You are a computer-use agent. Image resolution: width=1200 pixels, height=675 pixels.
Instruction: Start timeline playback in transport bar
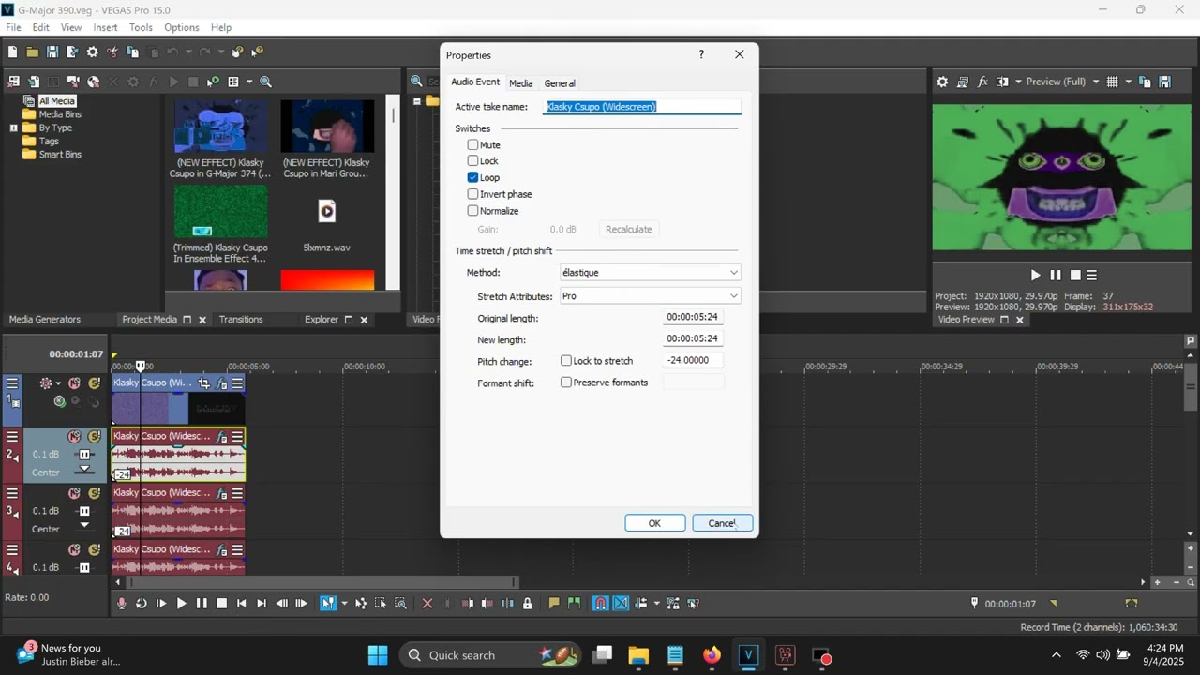click(x=181, y=604)
